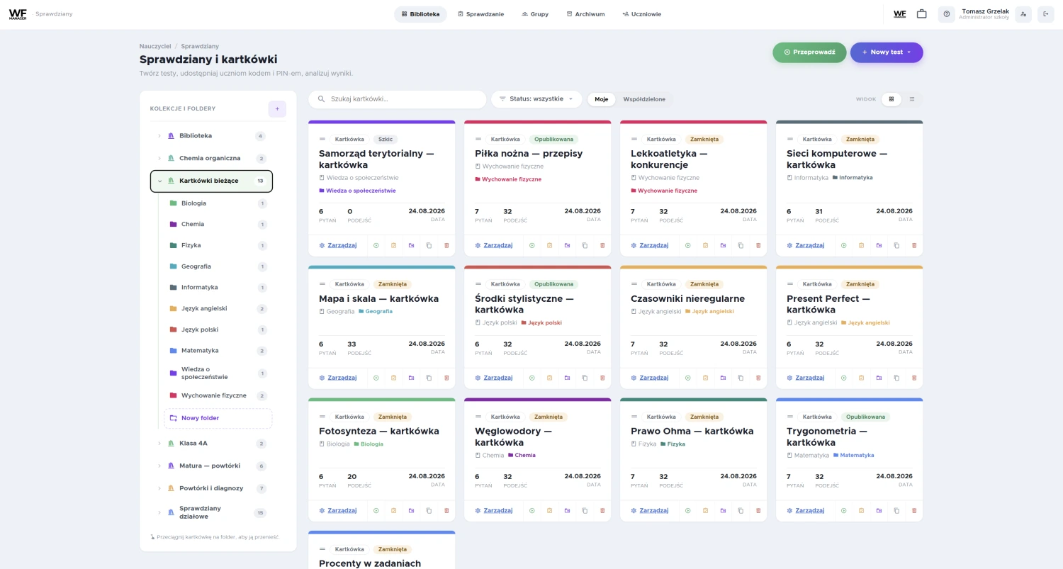Expand the Biblioteka collection in sidebar tree

159,136
